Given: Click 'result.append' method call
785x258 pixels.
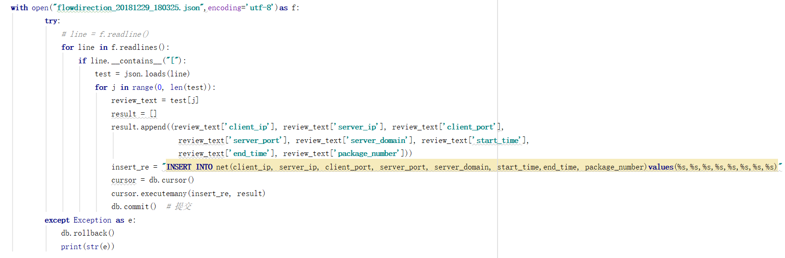Looking at the screenshot, I should pyautogui.click(x=138, y=127).
